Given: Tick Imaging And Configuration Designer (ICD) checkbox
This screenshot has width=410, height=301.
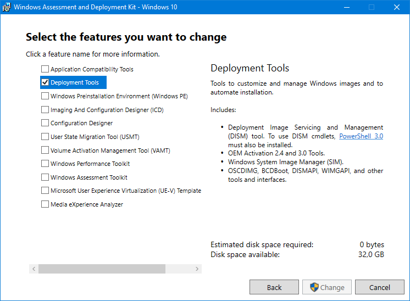Looking at the screenshot, I should click(x=45, y=109).
